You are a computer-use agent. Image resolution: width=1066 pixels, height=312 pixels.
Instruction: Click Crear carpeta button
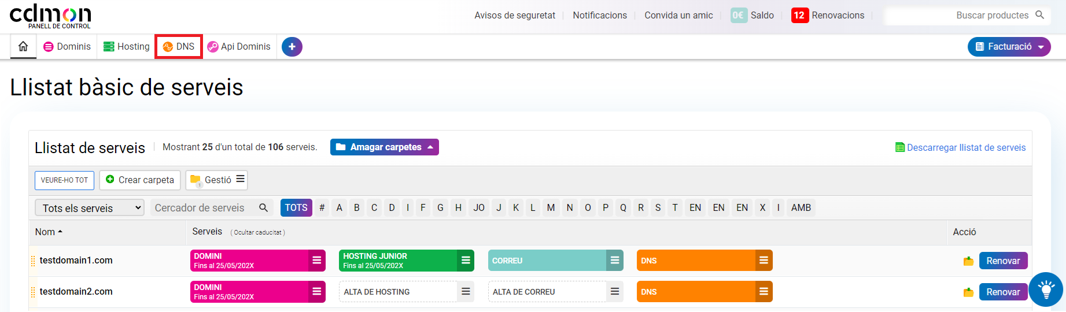click(140, 180)
